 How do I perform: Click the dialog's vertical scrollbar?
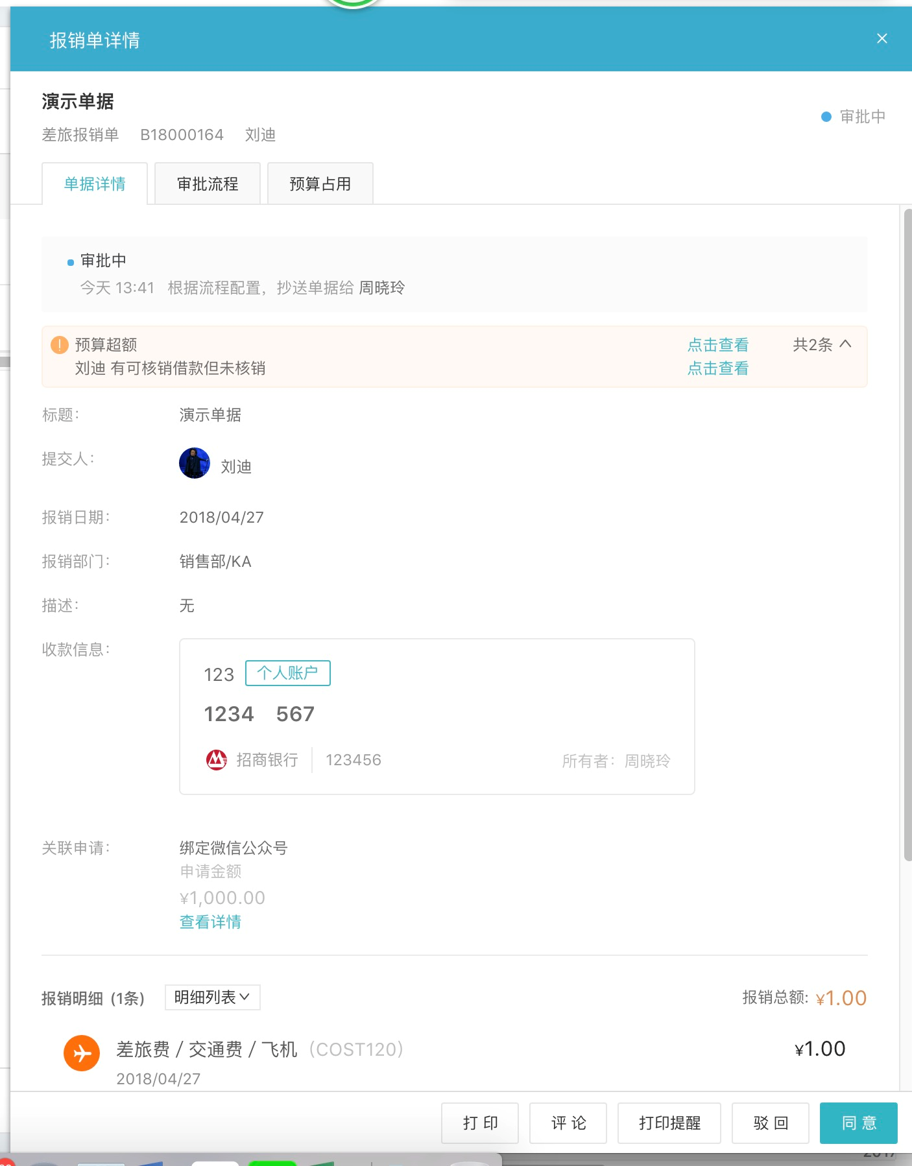pos(907,535)
